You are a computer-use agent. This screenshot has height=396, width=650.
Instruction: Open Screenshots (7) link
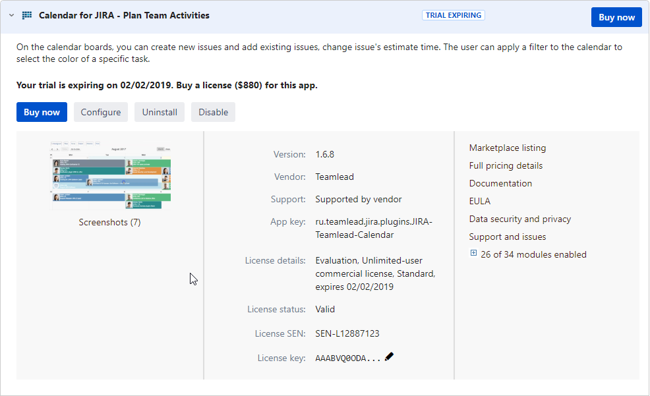click(110, 223)
